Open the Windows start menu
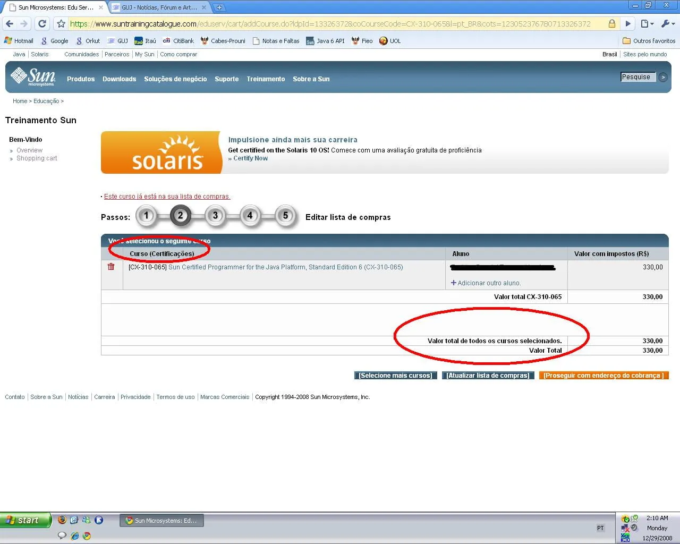The height and width of the screenshot is (544, 680). [25, 520]
